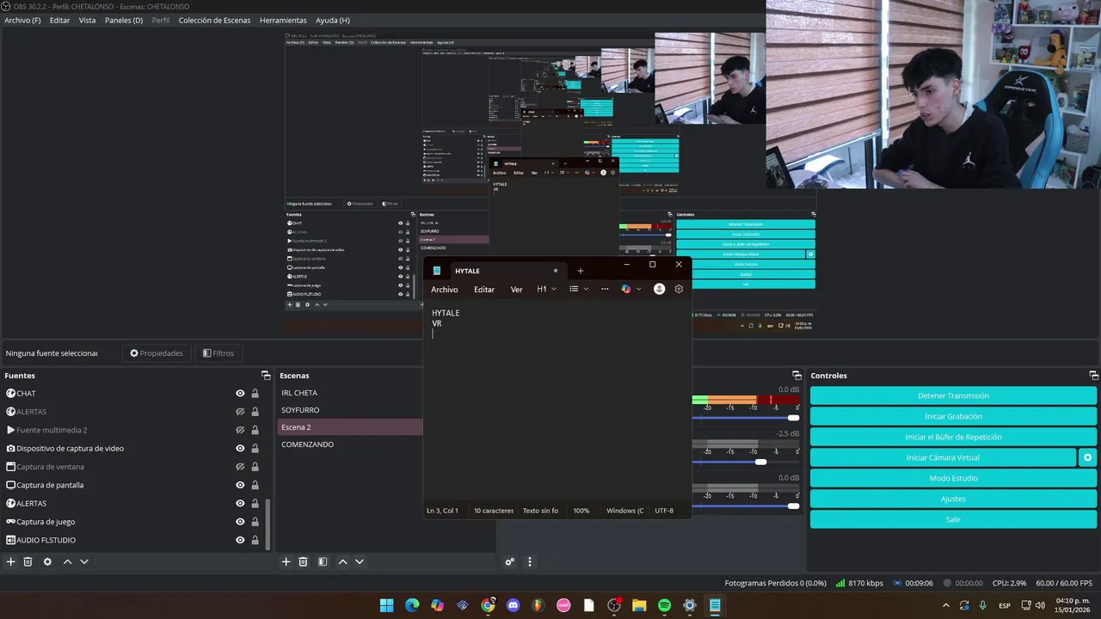The image size is (1101, 619).
Task: Open Spotify from the taskbar
Action: tap(664, 605)
